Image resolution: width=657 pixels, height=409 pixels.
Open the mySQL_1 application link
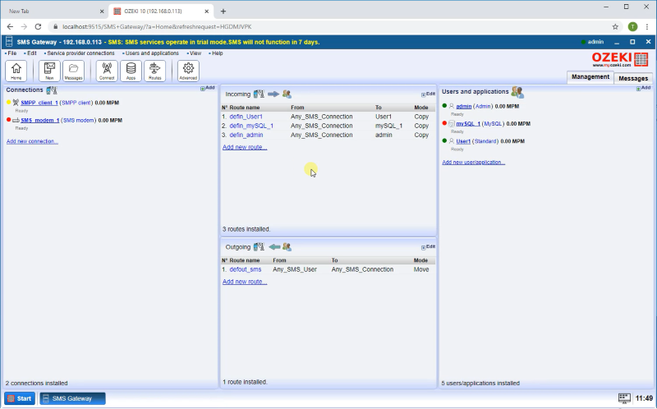click(468, 124)
